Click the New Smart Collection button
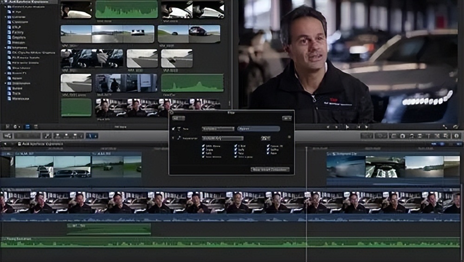Viewport: 464px width, 262px height. 270,170
